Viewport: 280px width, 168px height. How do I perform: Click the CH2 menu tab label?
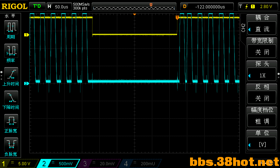243,28
